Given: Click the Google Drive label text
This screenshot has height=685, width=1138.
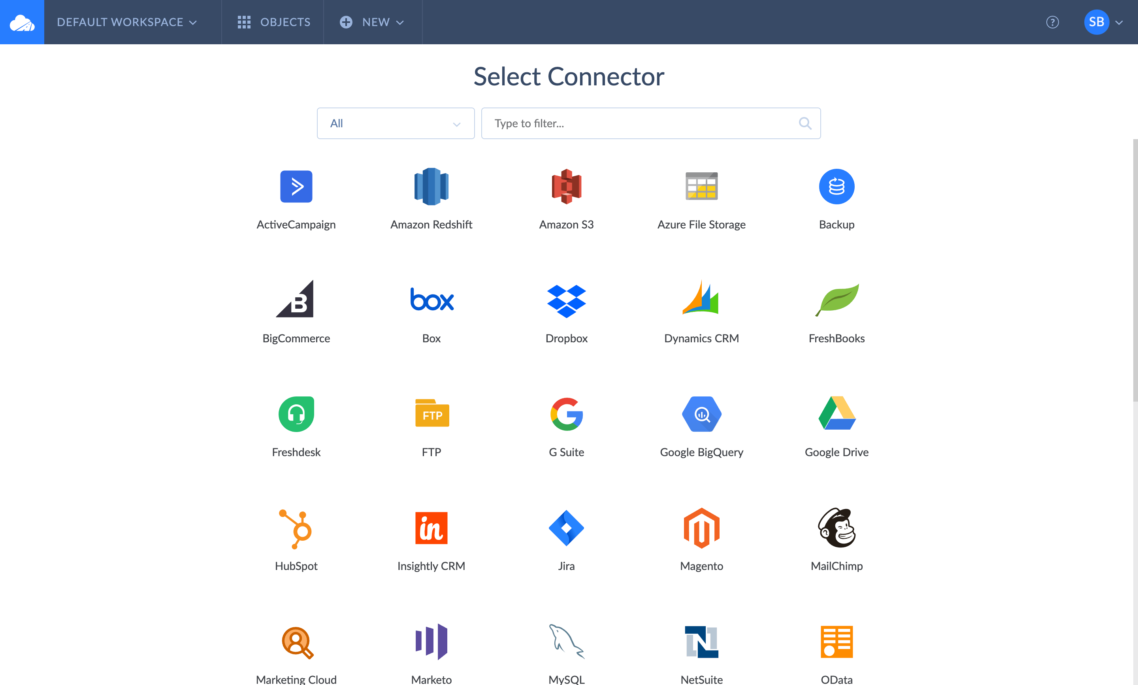Looking at the screenshot, I should [x=837, y=452].
